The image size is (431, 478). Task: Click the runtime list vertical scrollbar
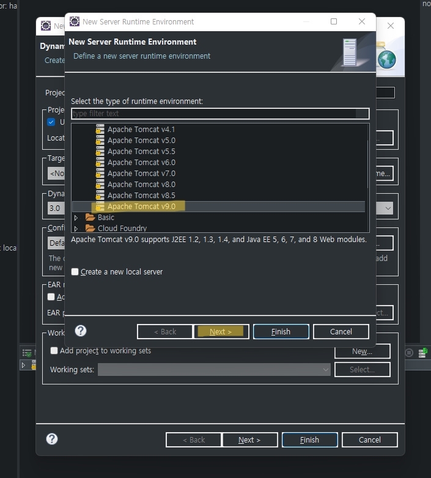point(367,164)
